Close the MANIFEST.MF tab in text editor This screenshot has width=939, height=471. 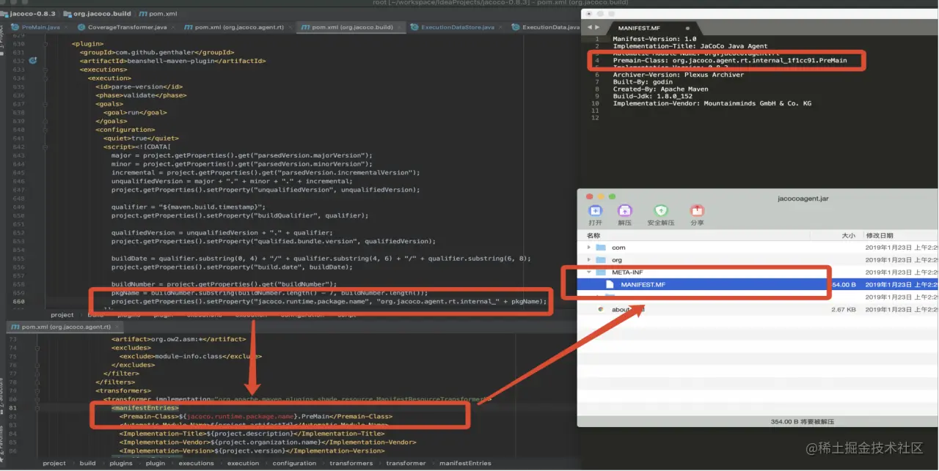686,29
